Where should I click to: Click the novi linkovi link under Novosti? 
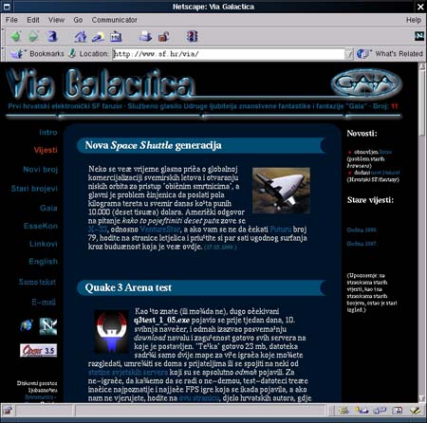click(385, 173)
